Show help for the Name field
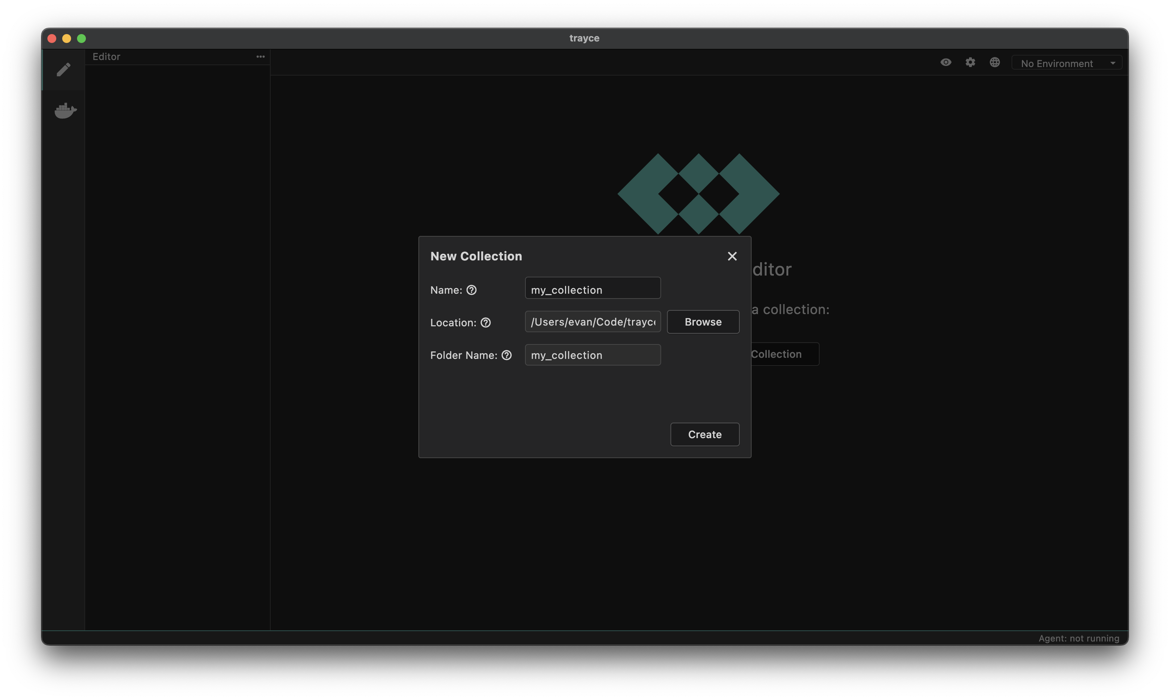The image size is (1170, 700). click(x=471, y=290)
